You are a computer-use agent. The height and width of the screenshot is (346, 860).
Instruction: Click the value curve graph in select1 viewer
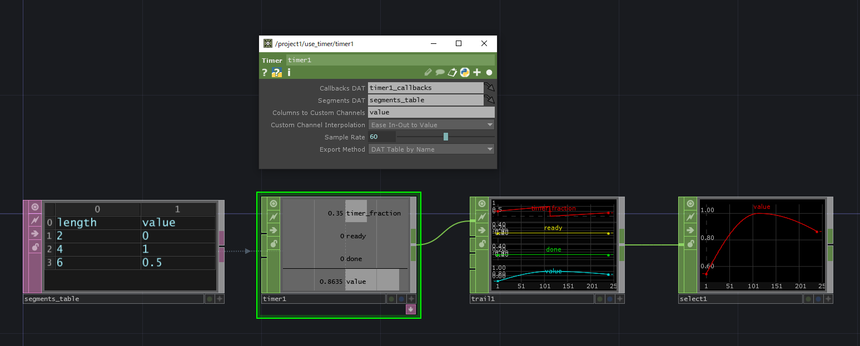click(x=763, y=245)
